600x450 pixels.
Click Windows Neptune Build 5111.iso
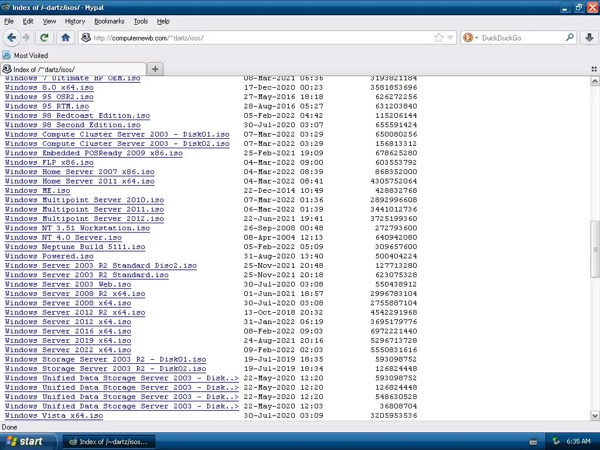pos(75,247)
